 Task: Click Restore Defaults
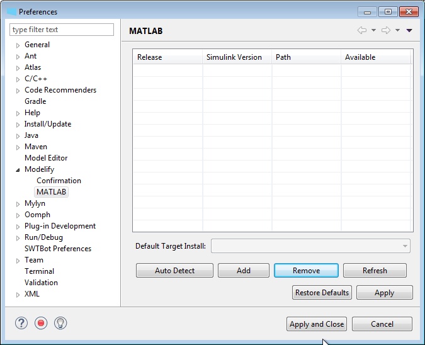pos(322,292)
